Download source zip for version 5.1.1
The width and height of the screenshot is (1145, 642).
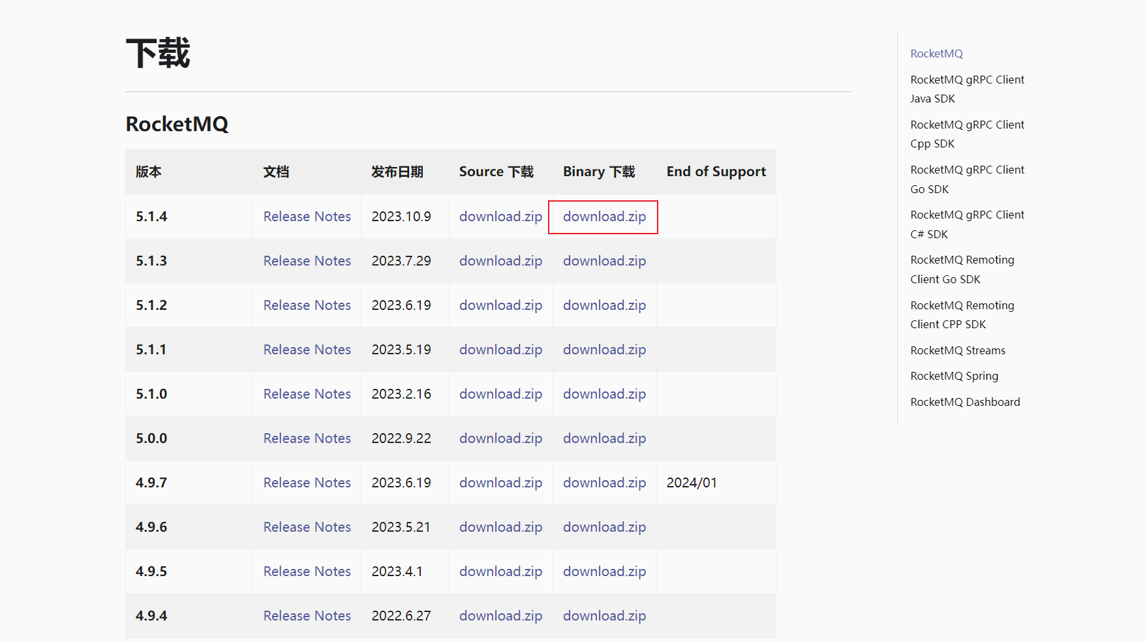500,350
